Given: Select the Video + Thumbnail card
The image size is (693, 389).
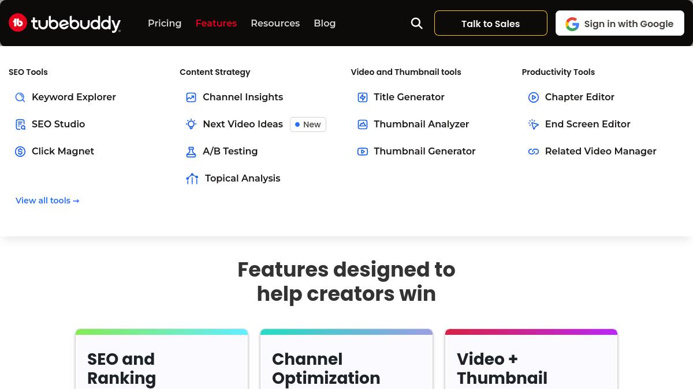Looking at the screenshot, I should (x=531, y=360).
